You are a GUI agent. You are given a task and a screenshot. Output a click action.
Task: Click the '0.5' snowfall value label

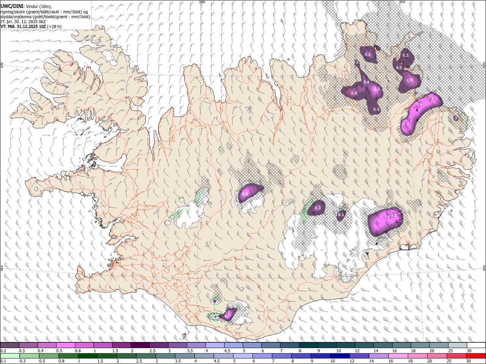410,80
